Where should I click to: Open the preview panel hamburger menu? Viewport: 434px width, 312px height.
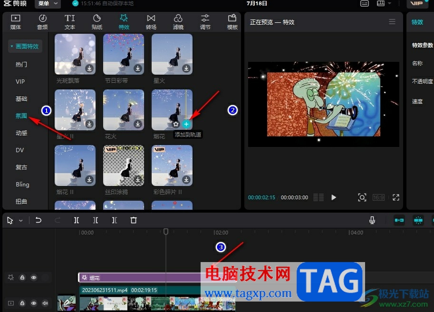(x=392, y=21)
